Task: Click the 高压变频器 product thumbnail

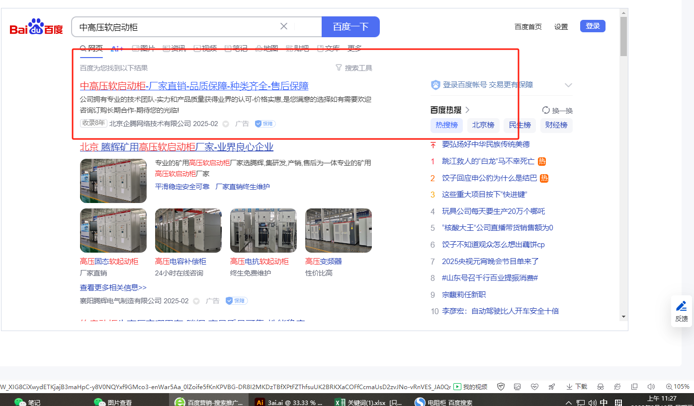Action: [x=339, y=231]
